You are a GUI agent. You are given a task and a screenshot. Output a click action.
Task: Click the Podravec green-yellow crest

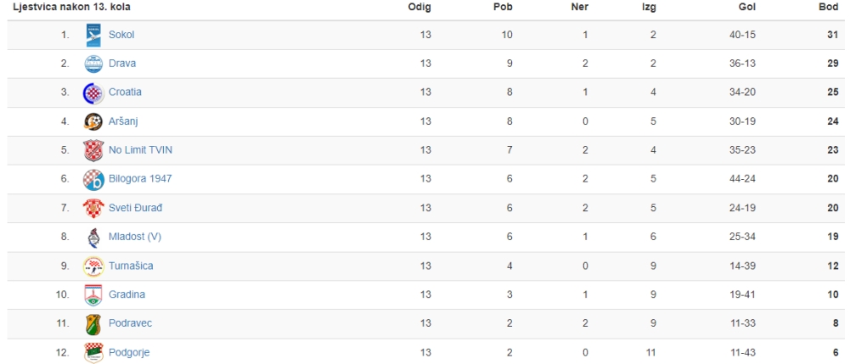(93, 324)
